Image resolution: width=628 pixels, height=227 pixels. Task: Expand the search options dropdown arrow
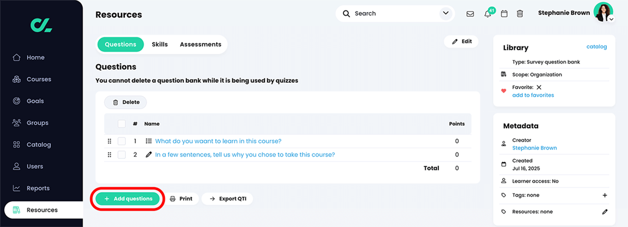point(445,14)
